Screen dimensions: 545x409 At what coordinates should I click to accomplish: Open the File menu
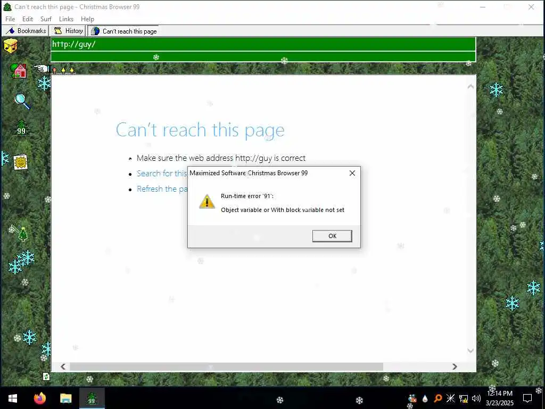point(10,19)
